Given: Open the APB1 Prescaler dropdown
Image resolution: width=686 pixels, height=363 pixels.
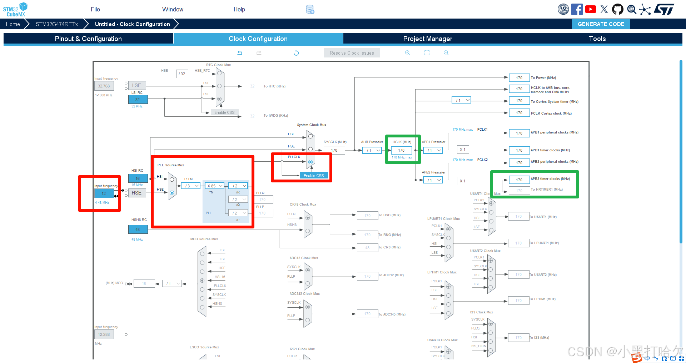Looking at the screenshot, I should 433,151.
